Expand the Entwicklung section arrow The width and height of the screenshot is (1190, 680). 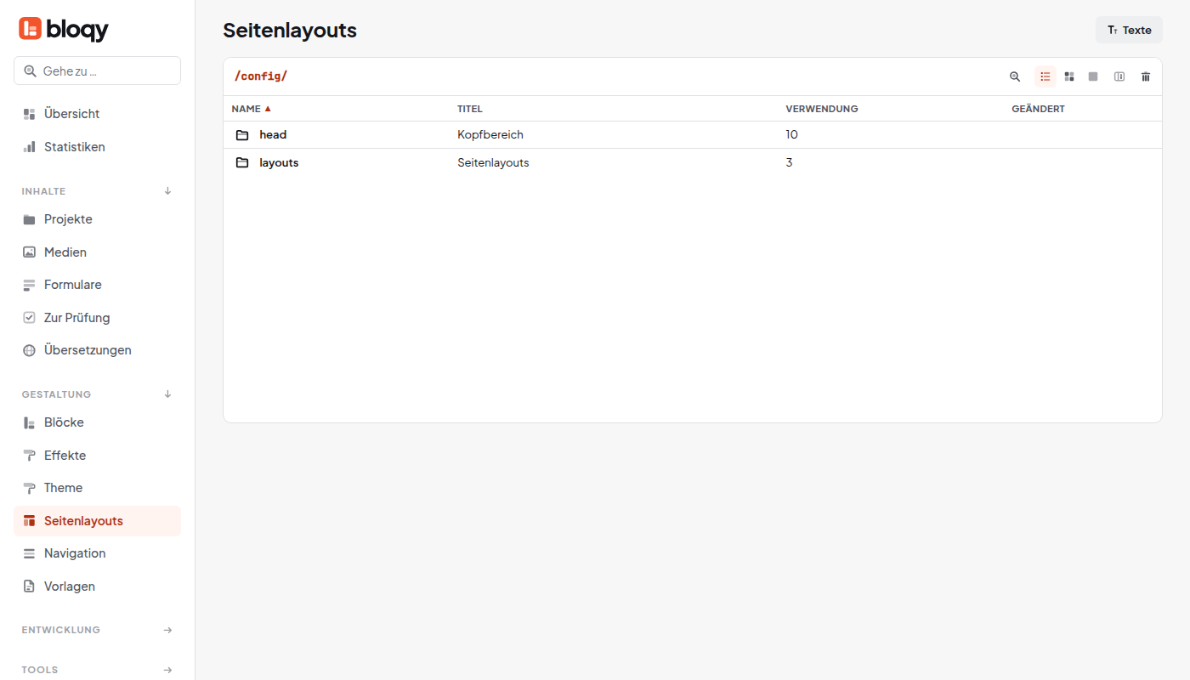[x=167, y=631]
